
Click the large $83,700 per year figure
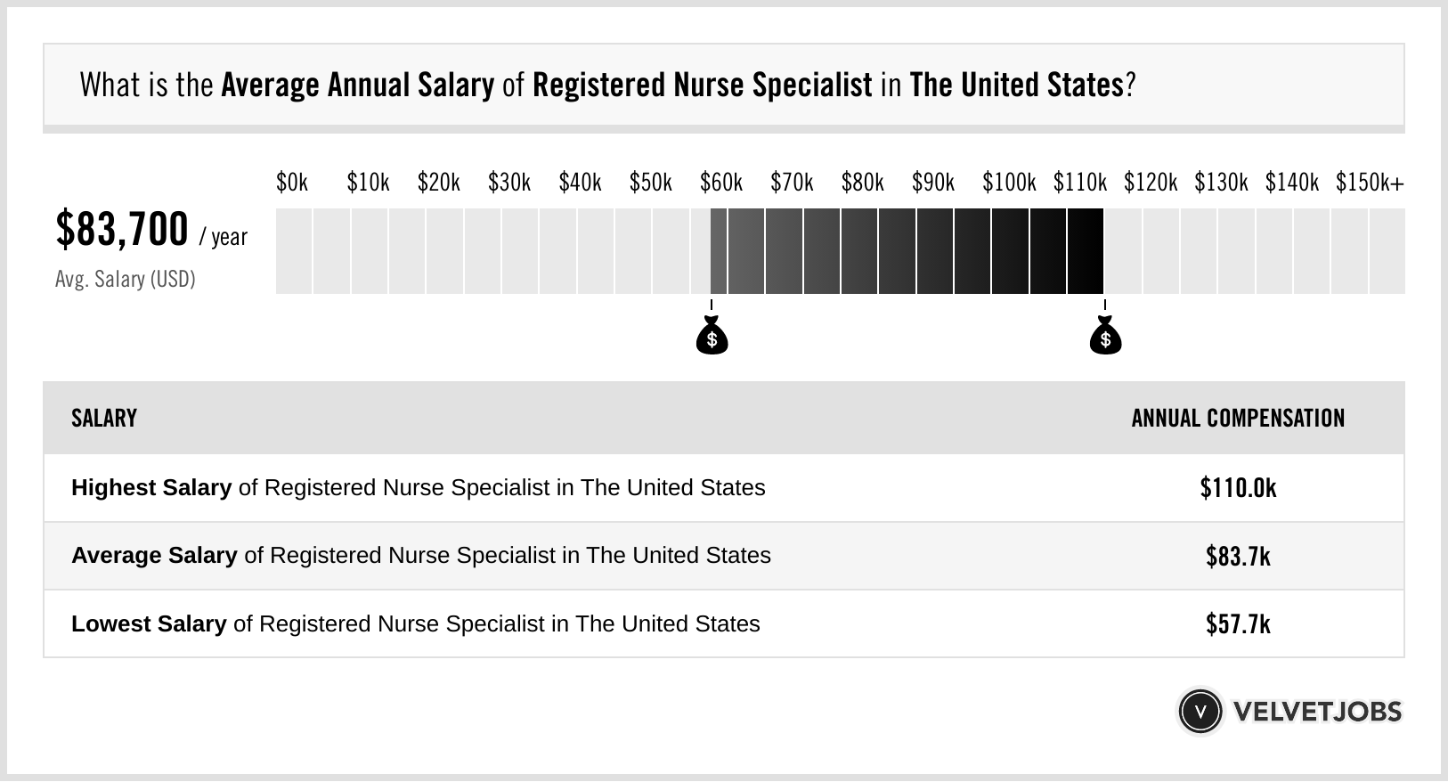coord(123,230)
